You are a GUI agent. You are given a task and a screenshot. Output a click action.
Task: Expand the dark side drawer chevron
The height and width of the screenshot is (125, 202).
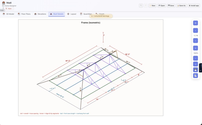(x=200, y=71)
